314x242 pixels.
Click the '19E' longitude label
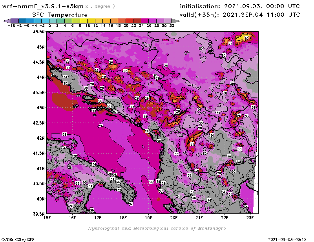click(148, 218)
